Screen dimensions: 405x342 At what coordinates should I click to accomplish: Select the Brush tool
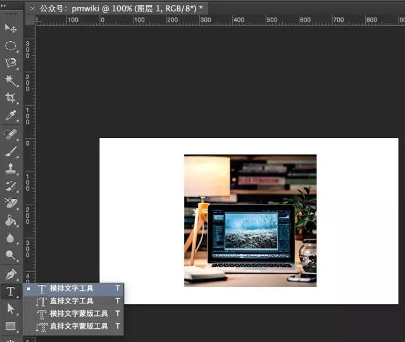point(11,152)
